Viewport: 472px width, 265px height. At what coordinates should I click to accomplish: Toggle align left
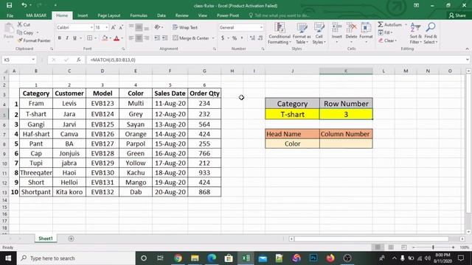(131, 38)
